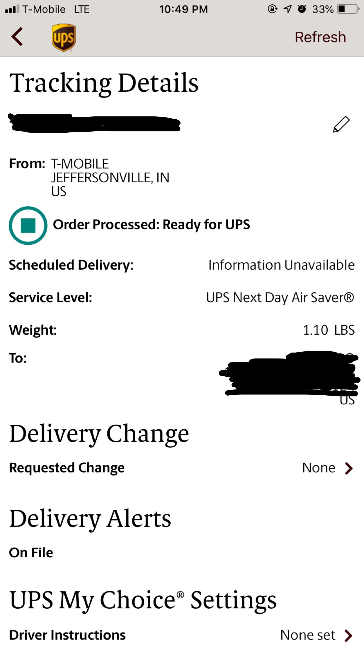Open the Driver Instructions row
Image resolution: width=364 pixels, height=647 pixels.
pyautogui.click(x=182, y=635)
